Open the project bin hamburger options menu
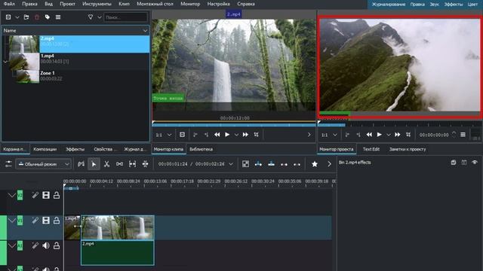 click(58, 17)
